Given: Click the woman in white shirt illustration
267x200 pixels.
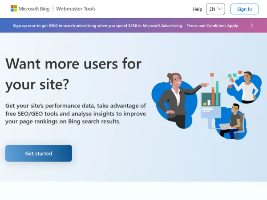Looking at the screenshot, I should click(246, 87).
